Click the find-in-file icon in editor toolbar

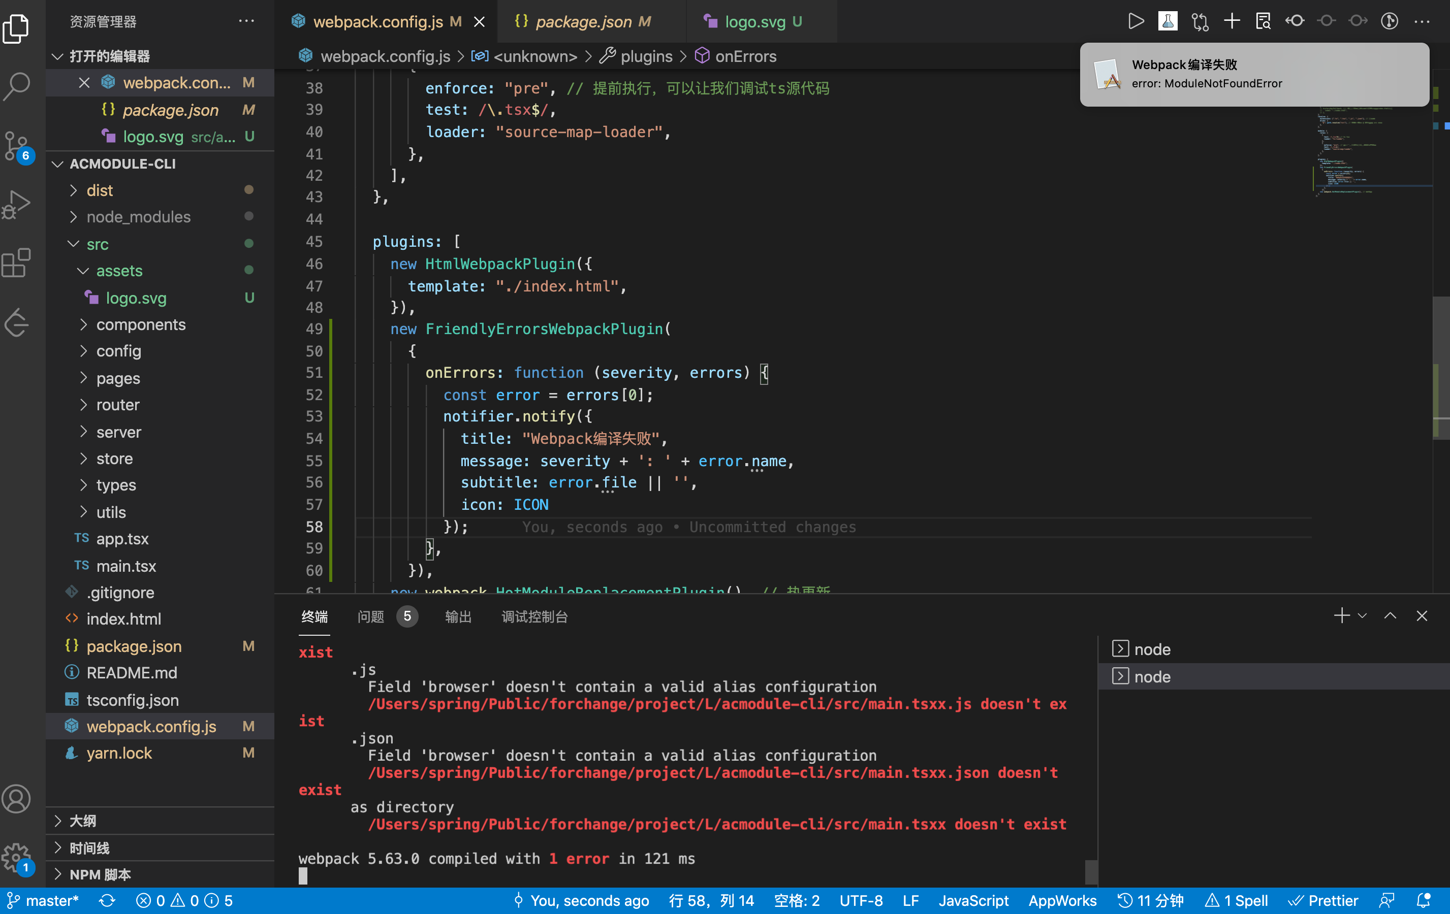pyautogui.click(x=1263, y=22)
